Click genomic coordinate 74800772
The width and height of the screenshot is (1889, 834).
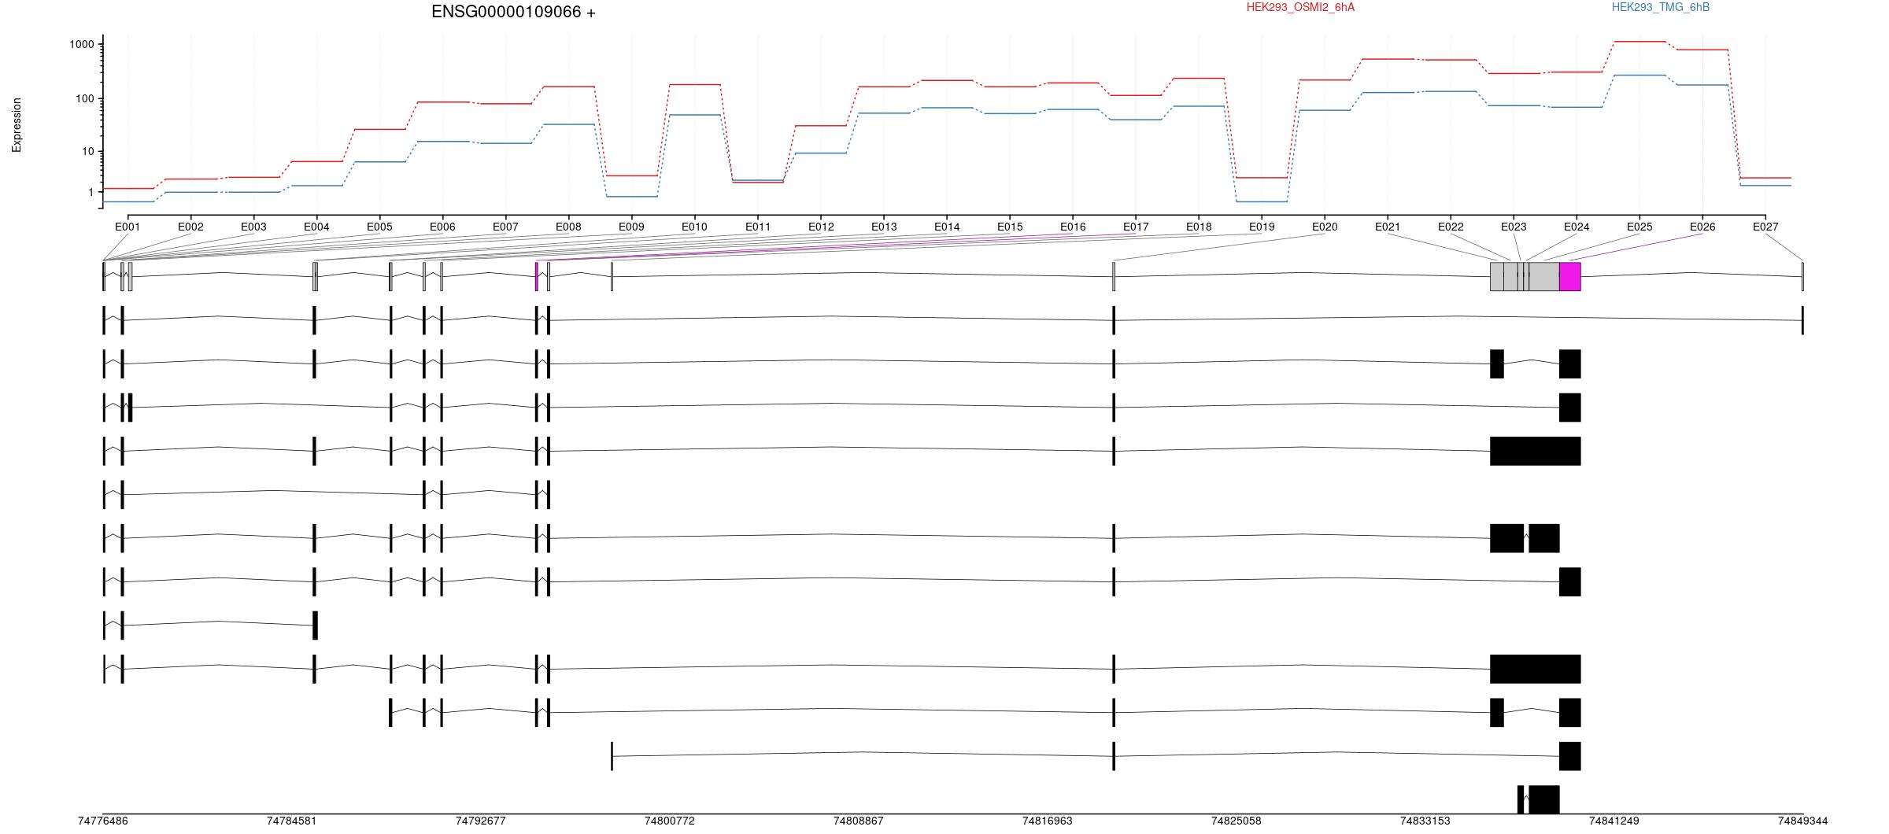click(670, 821)
